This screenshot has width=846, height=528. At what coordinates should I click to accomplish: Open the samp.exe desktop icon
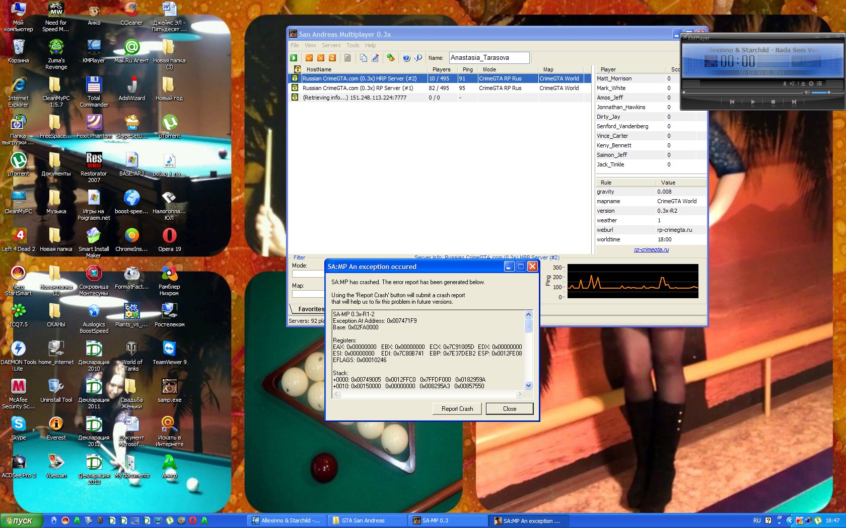pyautogui.click(x=169, y=390)
